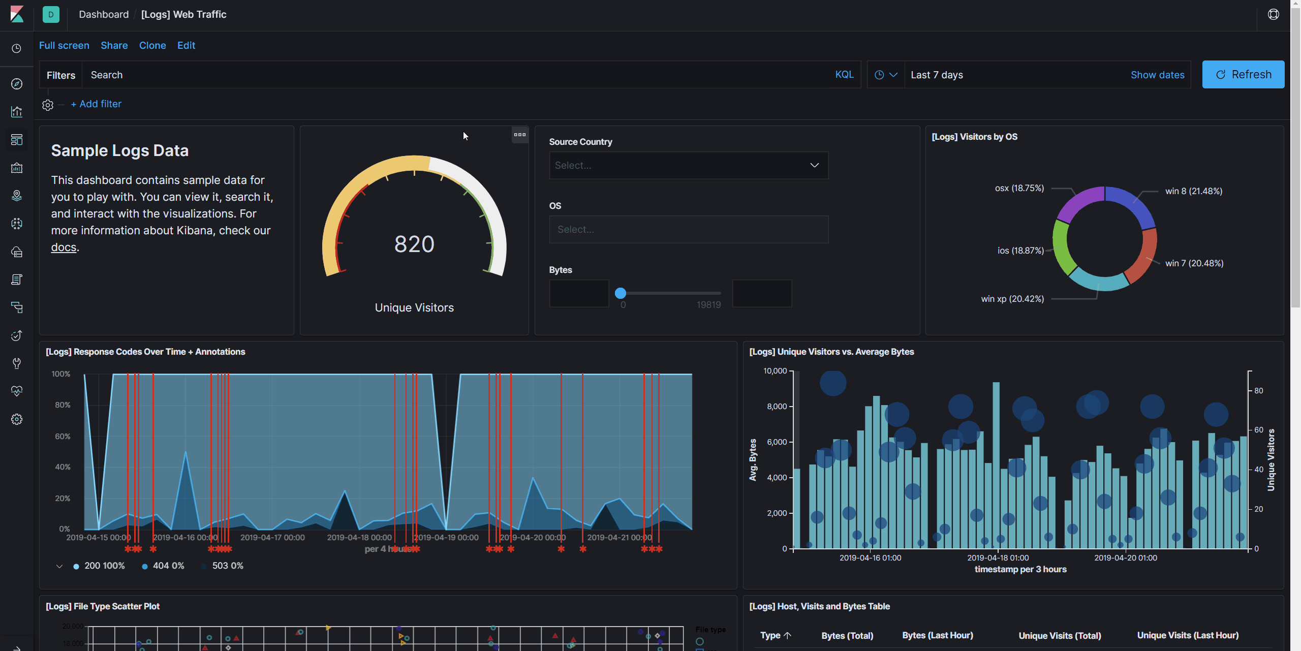Open the filter options gear icon
The height and width of the screenshot is (651, 1301).
pos(48,105)
